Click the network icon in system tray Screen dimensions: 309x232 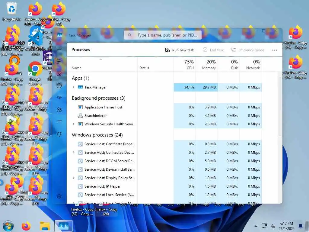[x=264, y=226]
